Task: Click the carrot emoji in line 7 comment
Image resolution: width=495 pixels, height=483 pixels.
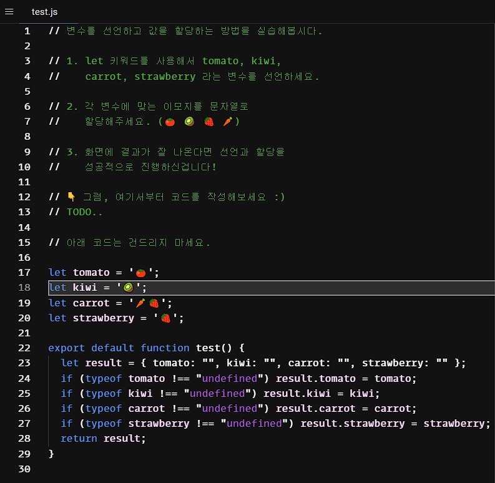Action: (x=228, y=122)
